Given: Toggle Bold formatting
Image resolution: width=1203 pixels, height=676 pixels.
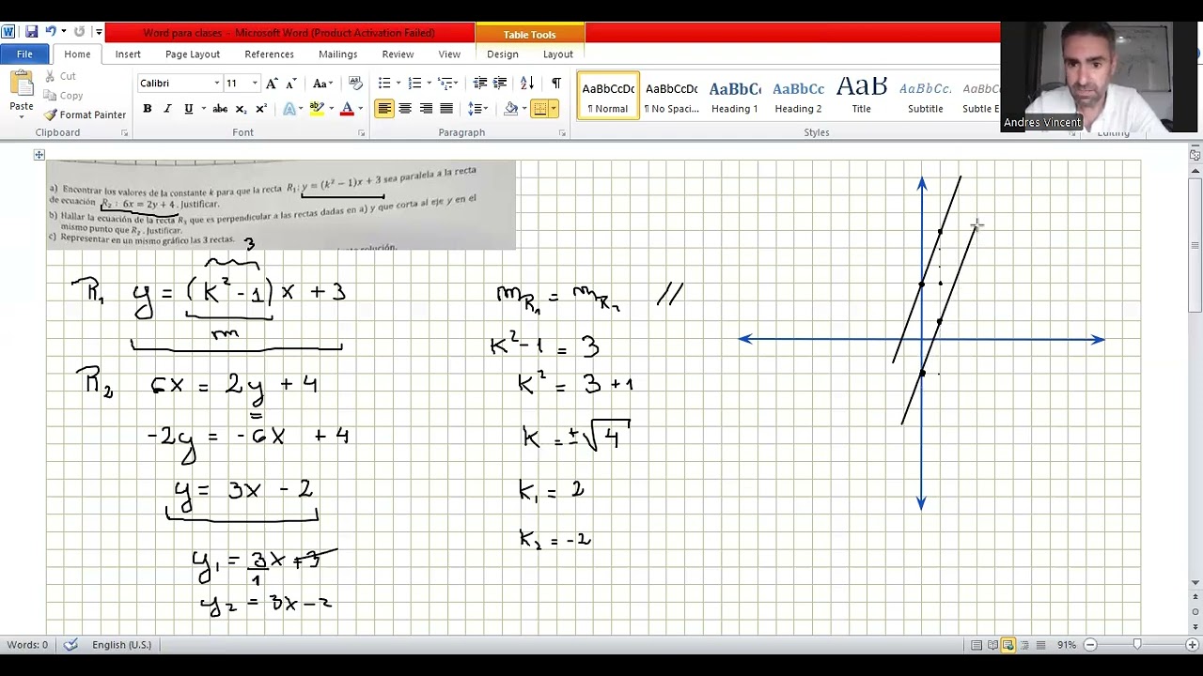Looking at the screenshot, I should click(148, 109).
